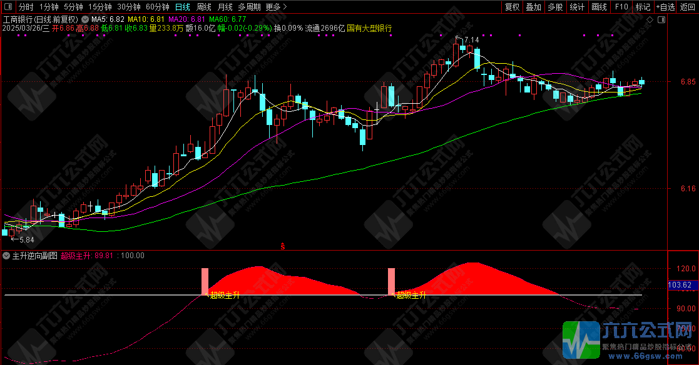Open F10 company information
The width and height of the screenshot is (699, 365).
(621, 7)
